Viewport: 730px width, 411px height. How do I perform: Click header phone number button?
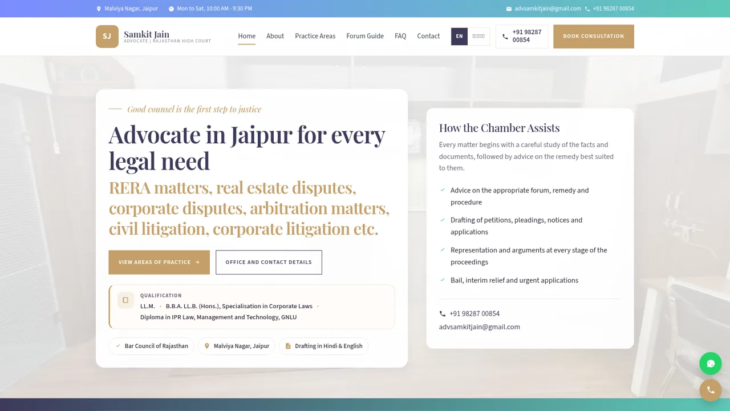tap(522, 37)
